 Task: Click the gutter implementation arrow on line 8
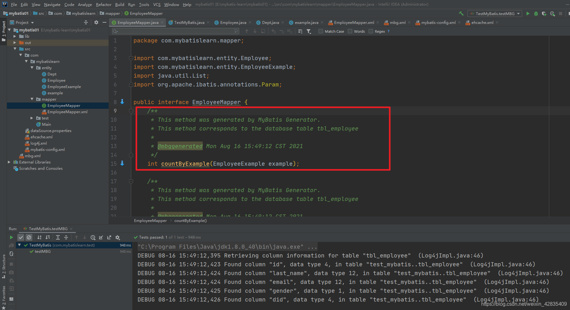coord(122,102)
